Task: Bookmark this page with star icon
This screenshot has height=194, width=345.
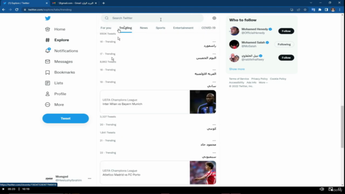Action: pos(305,10)
